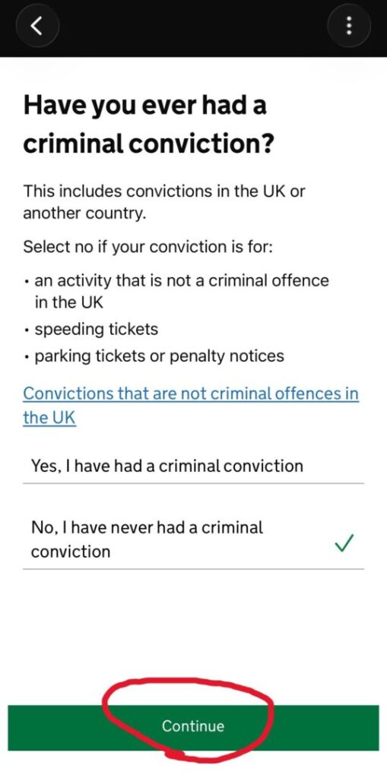Click "the UK" underlined link text
This screenshot has height=778, width=387.
49,417
